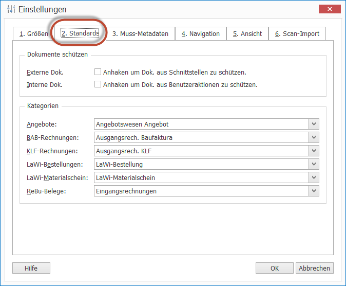The width and height of the screenshot is (346, 286).
Task: Confirm settings with the OK button
Action: click(275, 268)
